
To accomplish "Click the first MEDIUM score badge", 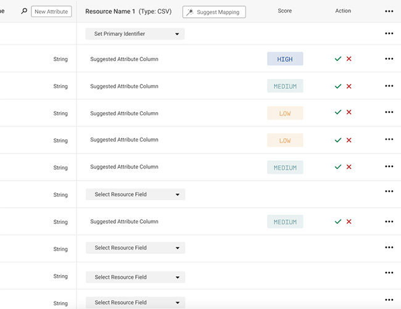I will 285,86.
